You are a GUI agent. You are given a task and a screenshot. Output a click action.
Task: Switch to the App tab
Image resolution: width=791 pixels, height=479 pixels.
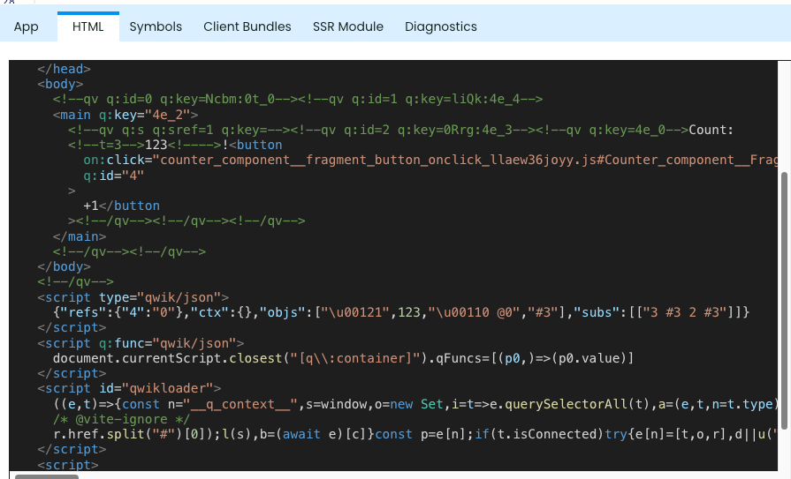(27, 26)
